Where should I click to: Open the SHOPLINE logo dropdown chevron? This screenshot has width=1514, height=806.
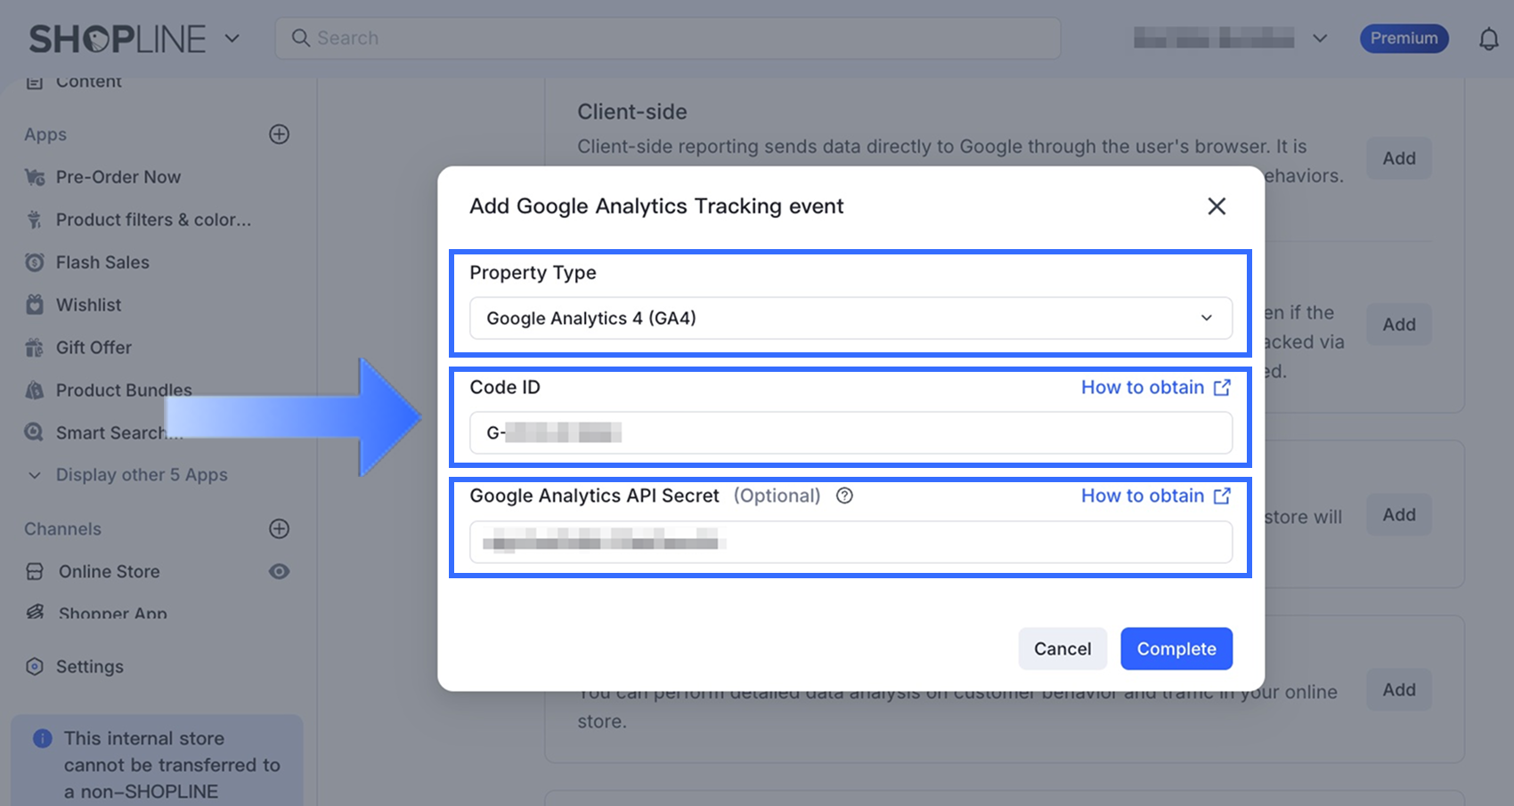pyautogui.click(x=232, y=38)
